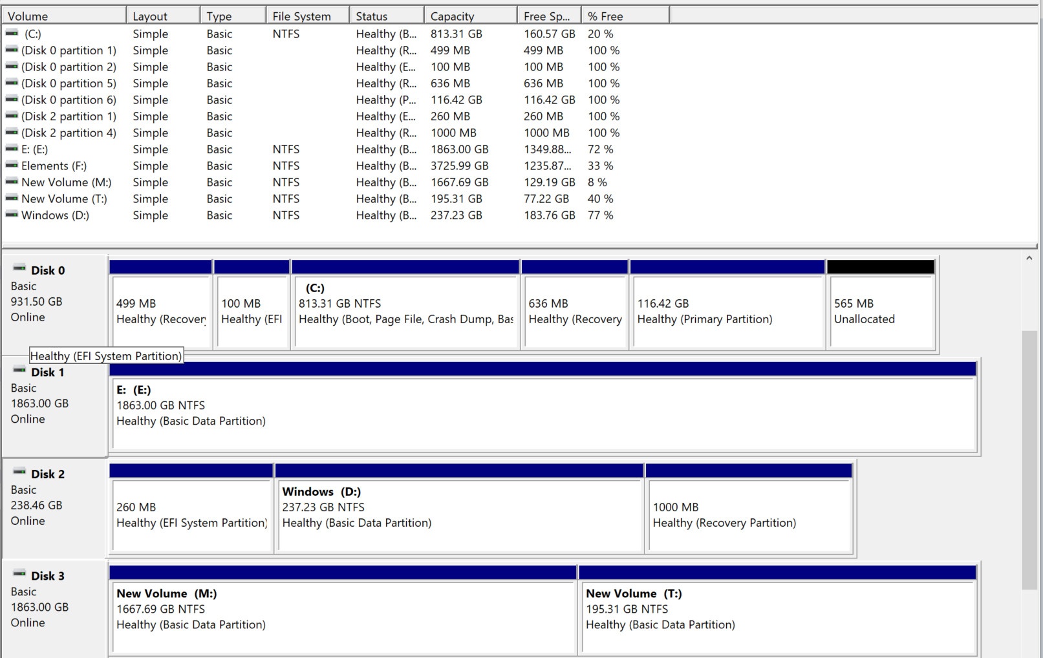The height and width of the screenshot is (658, 1043).
Task: Click the Disk 3 label panel
Action: 55,608
